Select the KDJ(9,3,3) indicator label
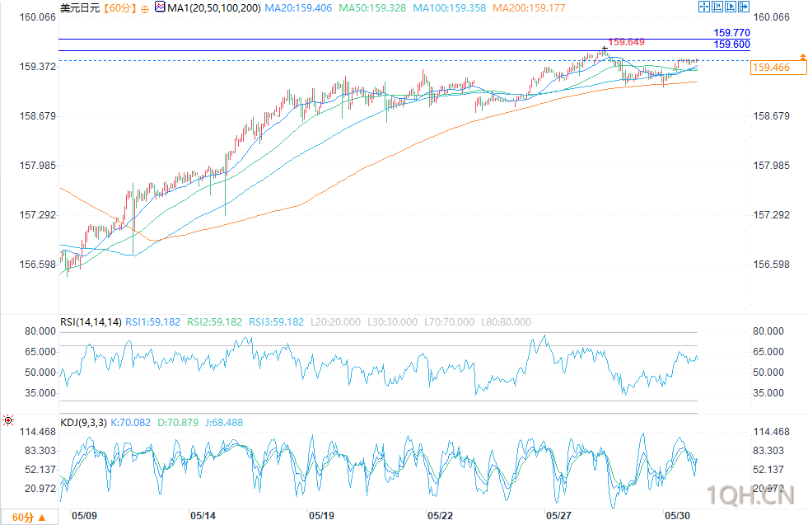 (83, 422)
